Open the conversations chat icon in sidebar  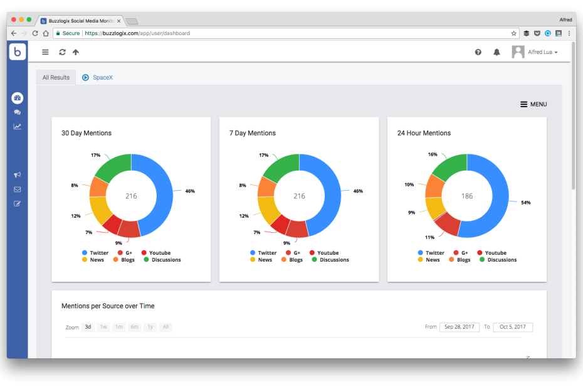click(18, 112)
